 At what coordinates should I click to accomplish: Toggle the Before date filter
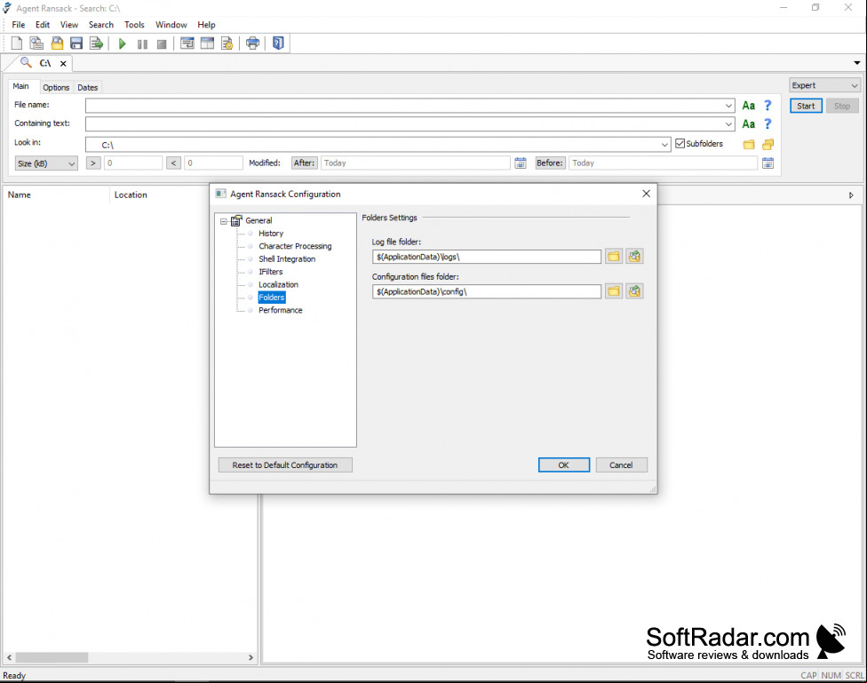tap(550, 163)
